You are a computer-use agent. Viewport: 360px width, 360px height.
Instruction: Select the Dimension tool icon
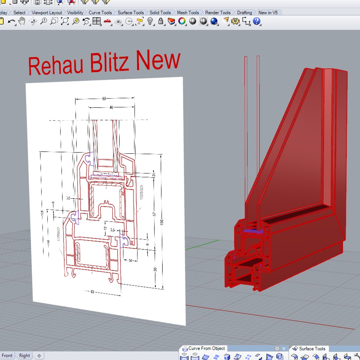[x=246, y=21]
